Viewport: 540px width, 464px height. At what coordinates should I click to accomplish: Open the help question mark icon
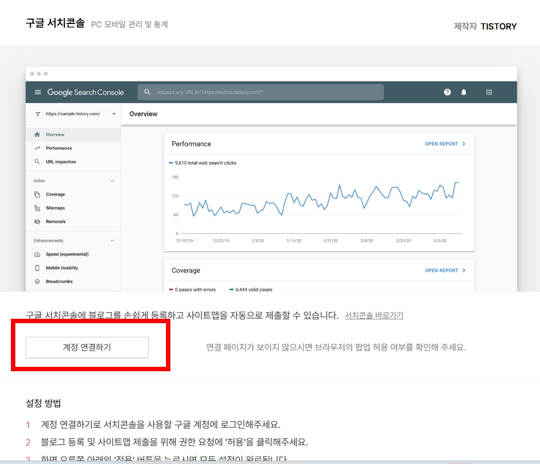click(447, 92)
